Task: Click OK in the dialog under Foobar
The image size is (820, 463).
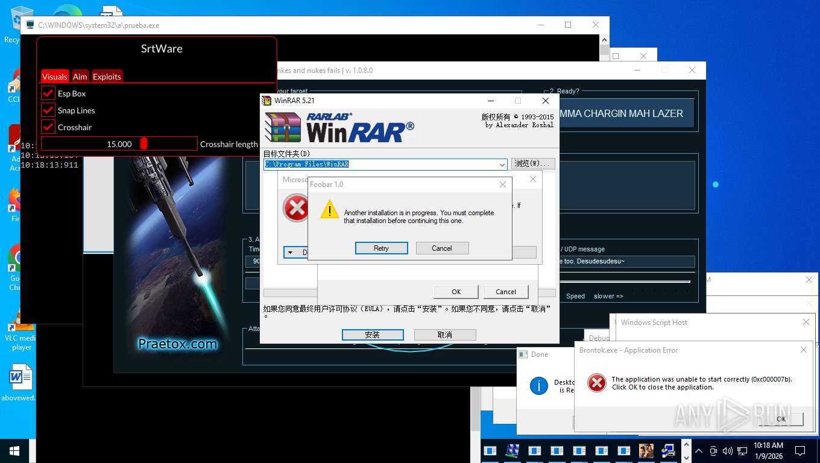Action: pyautogui.click(x=456, y=292)
